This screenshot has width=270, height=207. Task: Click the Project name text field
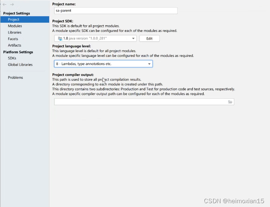(x=115, y=11)
